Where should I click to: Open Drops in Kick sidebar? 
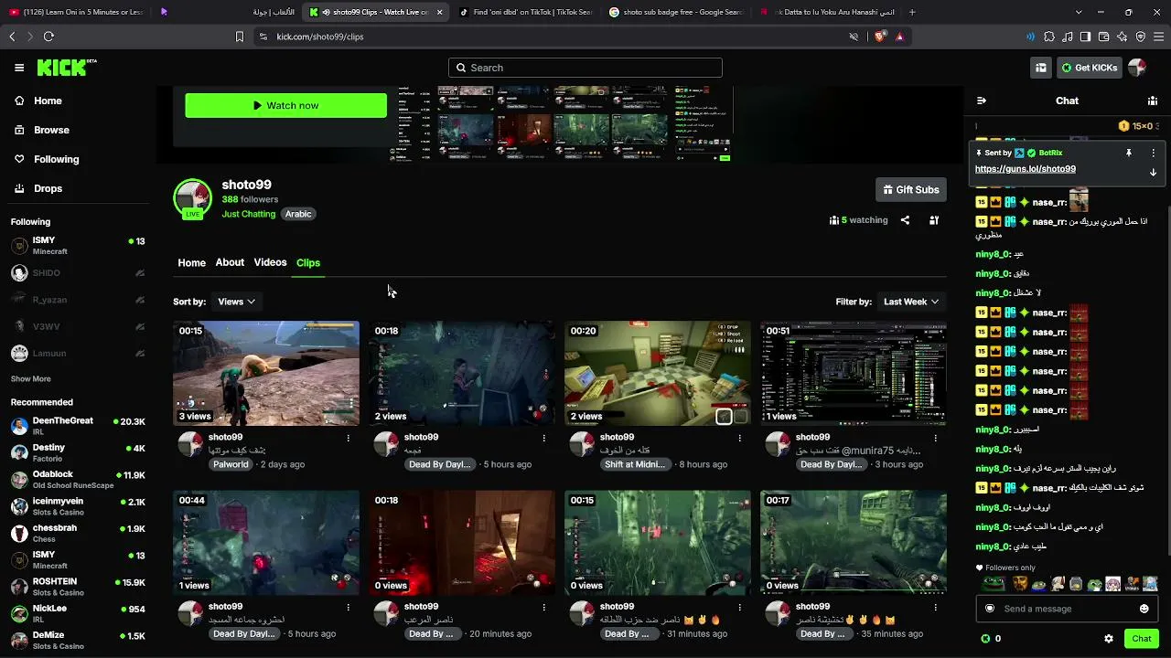(48, 188)
